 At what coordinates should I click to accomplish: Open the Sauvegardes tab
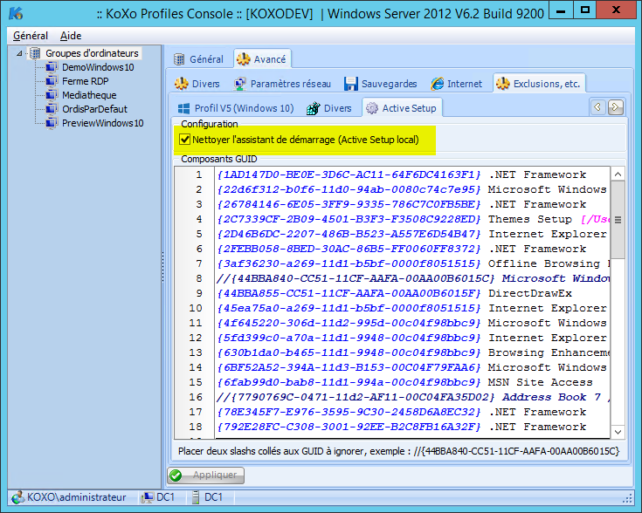381,84
